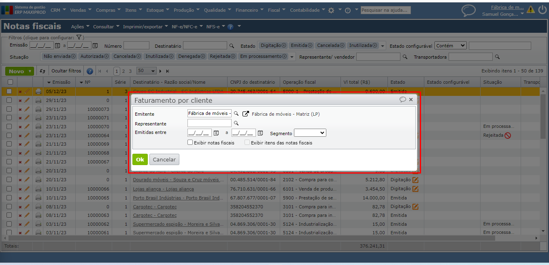Open help question-mark in main menu
This screenshot has height=265, width=549.
click(x=348, y=11)
